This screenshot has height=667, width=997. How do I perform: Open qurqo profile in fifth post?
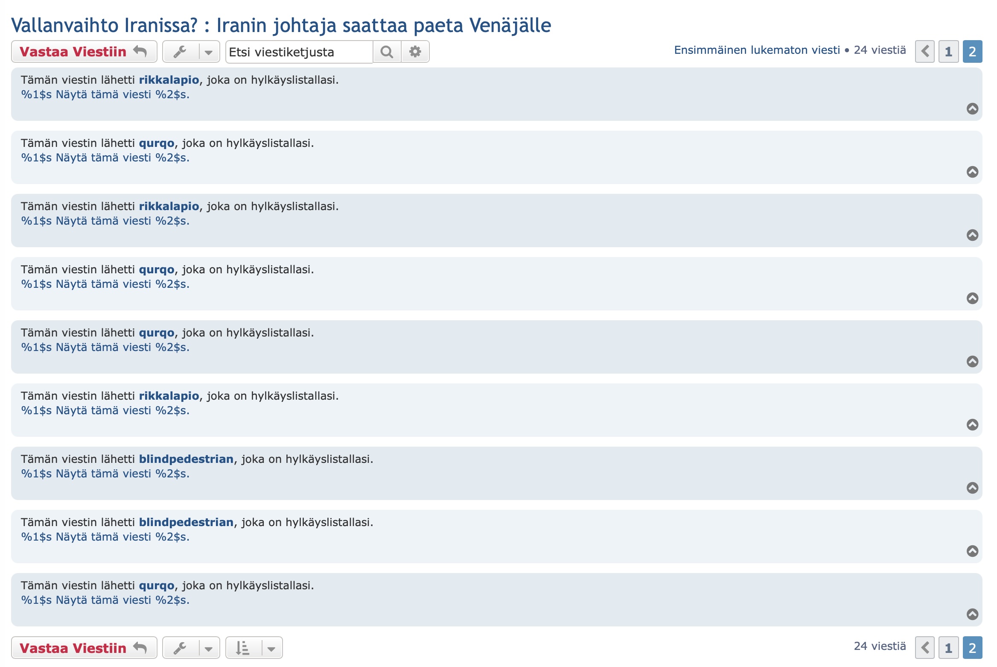coord(157,333)
